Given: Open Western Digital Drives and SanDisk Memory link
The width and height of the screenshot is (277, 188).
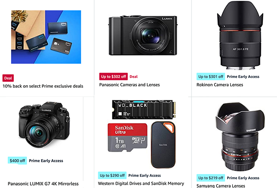Looking at the screenshot, I should tap(141, 183).
